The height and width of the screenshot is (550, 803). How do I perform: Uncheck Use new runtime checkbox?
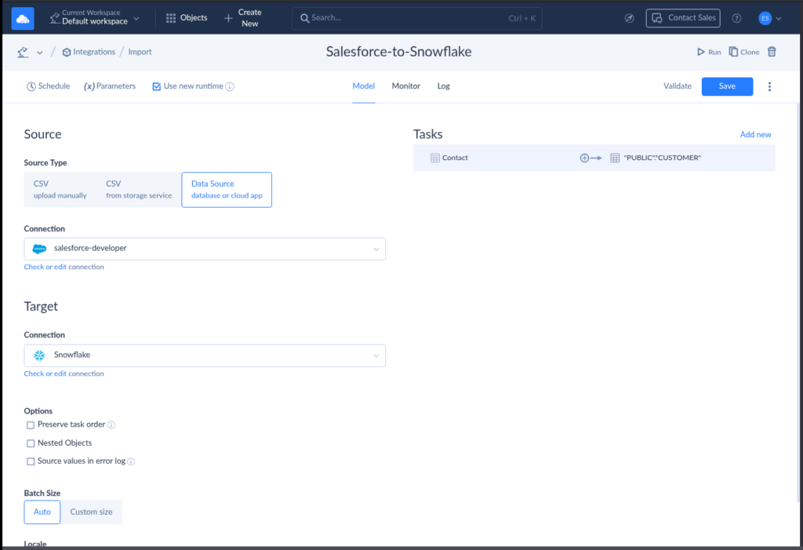(x=157, y=86)
